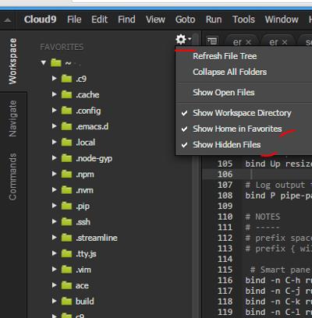
Task: Expand the .node-gyp folder
Action: (54, 158)
